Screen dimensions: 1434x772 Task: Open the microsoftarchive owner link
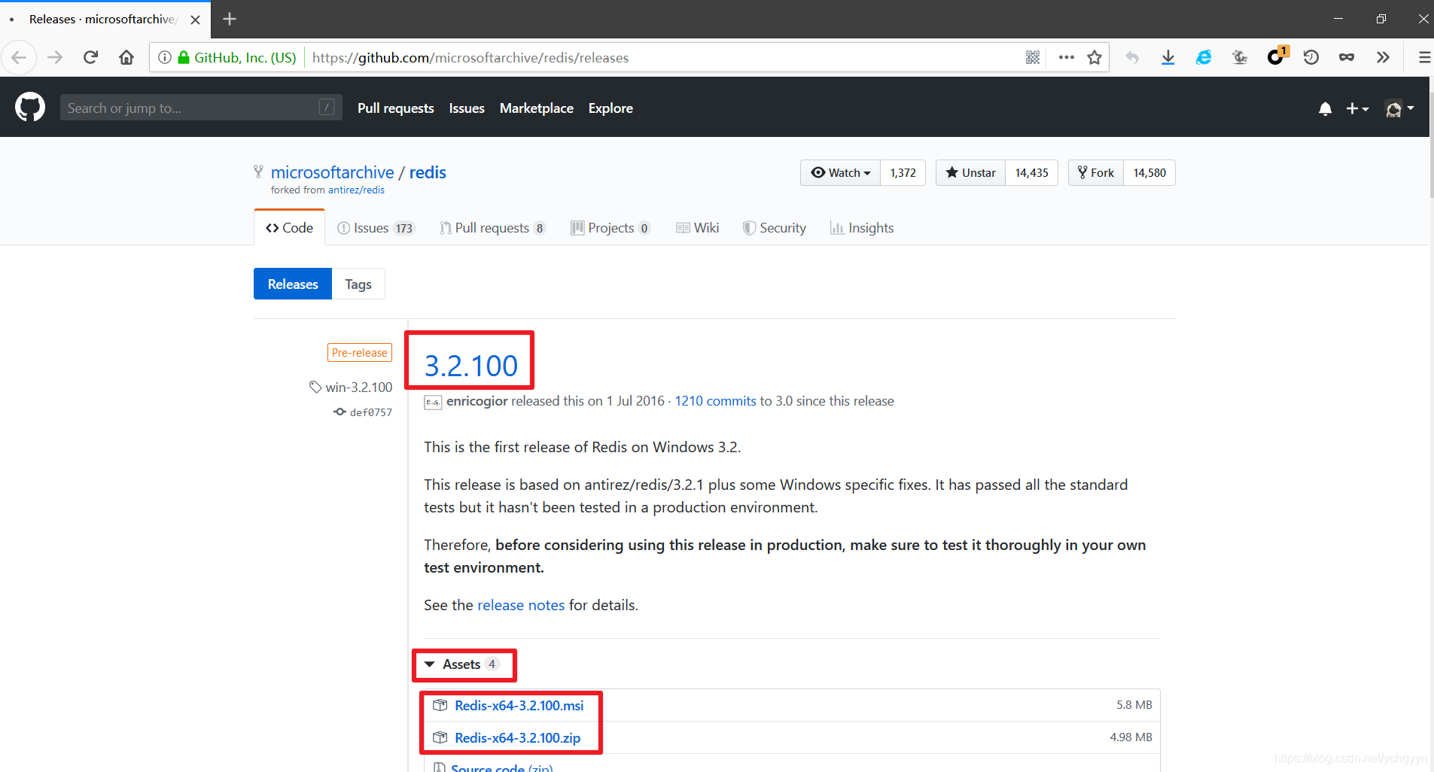(332, 172)
